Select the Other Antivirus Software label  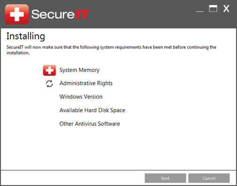(90, 124)
